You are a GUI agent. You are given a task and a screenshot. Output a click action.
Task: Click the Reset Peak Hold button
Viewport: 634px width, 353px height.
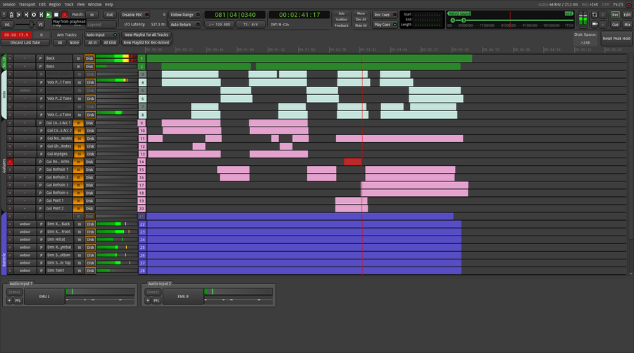pos(616,38)
